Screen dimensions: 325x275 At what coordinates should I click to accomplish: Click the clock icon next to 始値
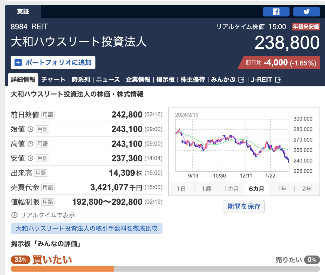(x=30, y=129)
